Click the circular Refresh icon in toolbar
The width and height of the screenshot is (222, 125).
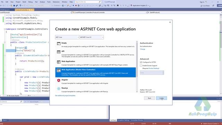click(63, 6)
